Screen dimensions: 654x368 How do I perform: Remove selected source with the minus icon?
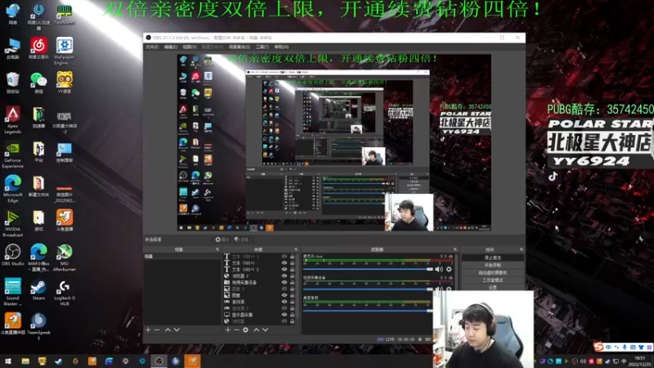click(236, 330)
